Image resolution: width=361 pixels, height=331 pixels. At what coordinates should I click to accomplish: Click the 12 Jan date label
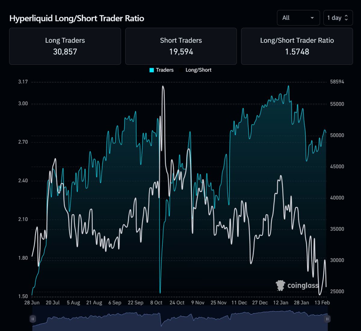[x=281, y=302]
